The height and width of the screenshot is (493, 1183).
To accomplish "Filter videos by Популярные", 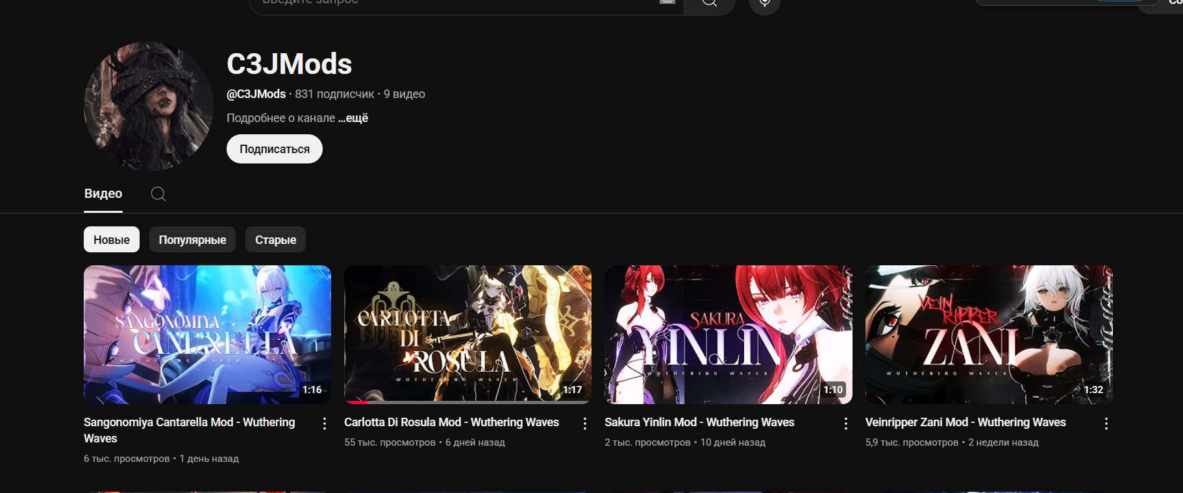I will (x=192, y=239).
